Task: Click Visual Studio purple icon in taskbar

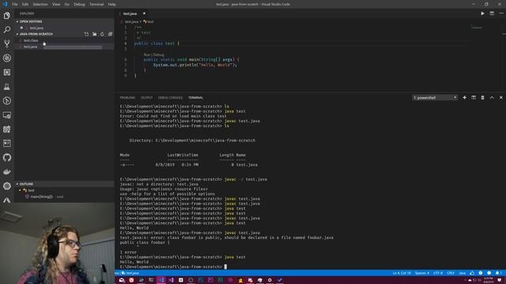Action: (171, 280)
